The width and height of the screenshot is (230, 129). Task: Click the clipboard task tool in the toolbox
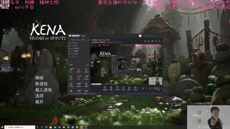(86, 70)
